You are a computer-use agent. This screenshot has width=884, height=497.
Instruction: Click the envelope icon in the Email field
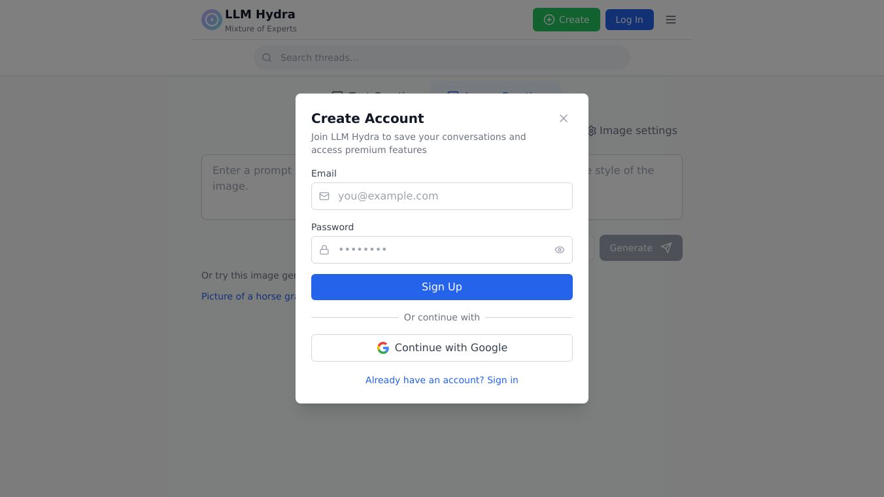(x=324, y=196)
